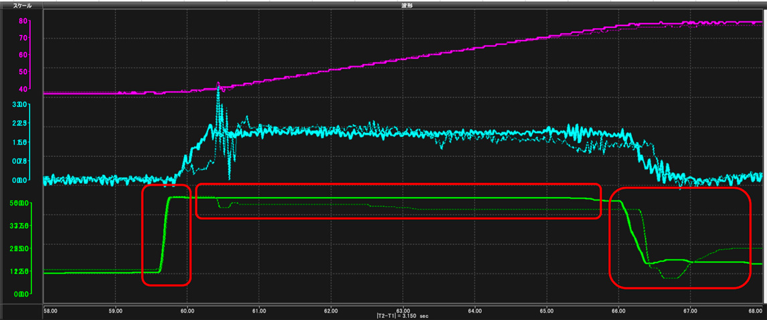The height and width of the screenshot is (320, 767).
Task: Click the |T2-T1| = 3.150 sec readout
Action: point(403,316)
